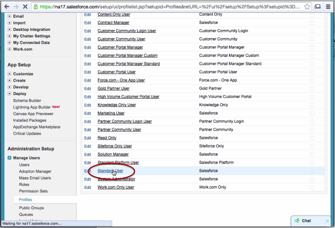Expand the Email setup node
The image size is (335, 228).
pos(9,16)
